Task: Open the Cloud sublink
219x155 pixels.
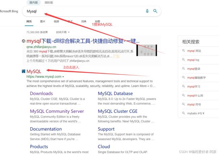Action: tap(104, 147)
